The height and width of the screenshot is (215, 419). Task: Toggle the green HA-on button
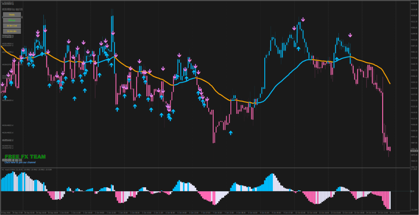[12, 20]
